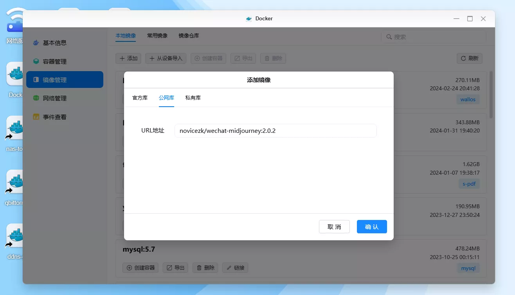Click 创建容器 for mysql:5.7
Viewport: 515px width, 295px height.
point(141,268)
